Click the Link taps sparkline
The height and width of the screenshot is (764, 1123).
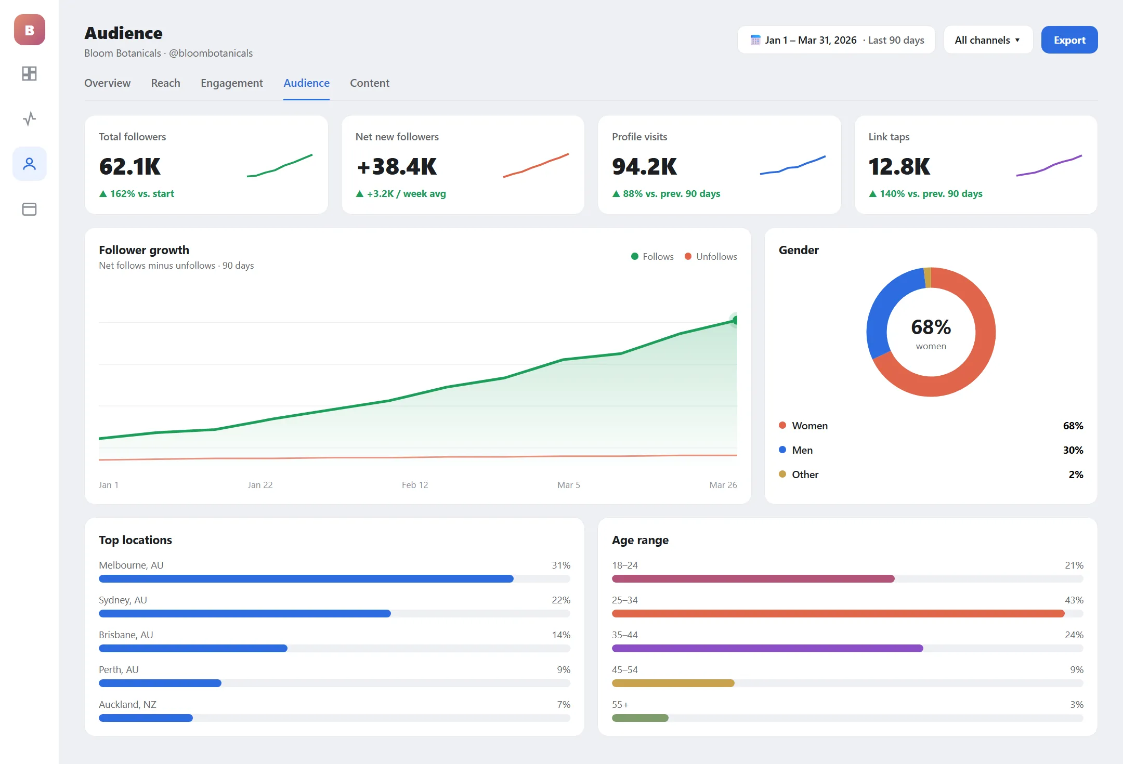pos(1049,165)
